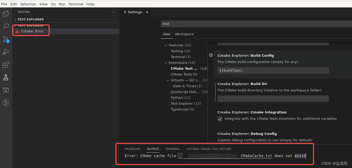The width and height of the screenshot is (352, 168).
Task: Click the Build Dir setting input field
Action: [273, 99]
